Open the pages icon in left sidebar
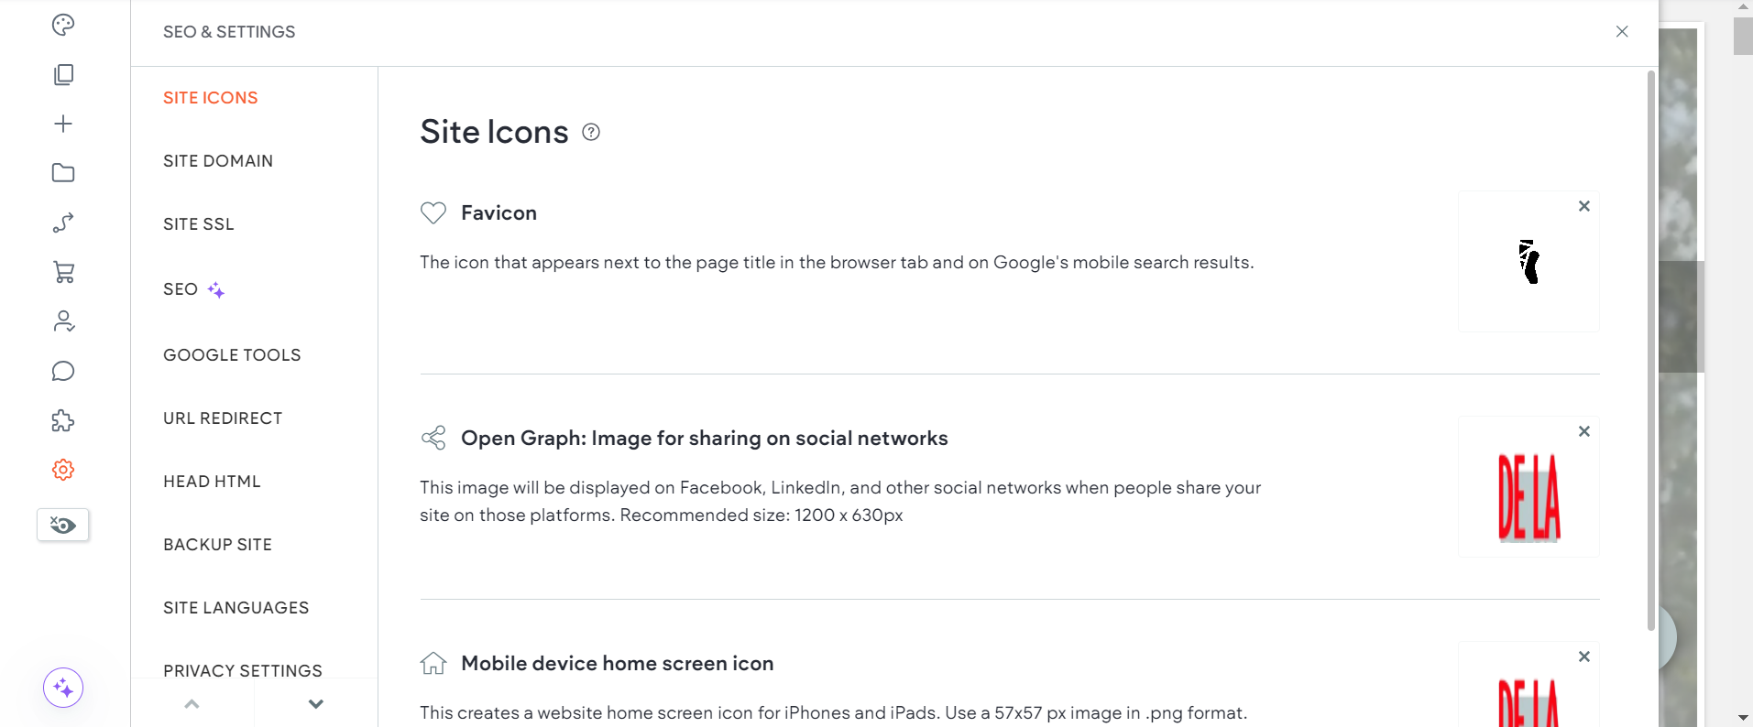1753x727 pixels. coord(63,74)
